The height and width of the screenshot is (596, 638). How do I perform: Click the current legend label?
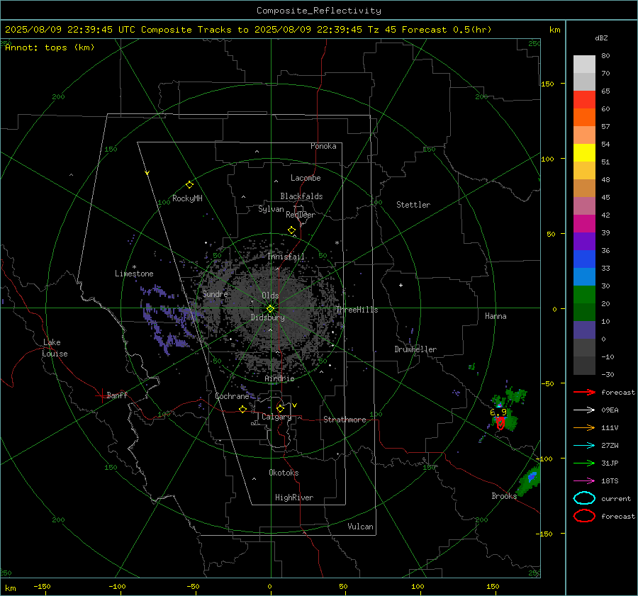click(616, 498)
